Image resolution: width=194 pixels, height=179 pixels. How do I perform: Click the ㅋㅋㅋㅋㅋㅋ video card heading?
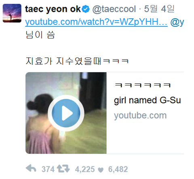143,85
